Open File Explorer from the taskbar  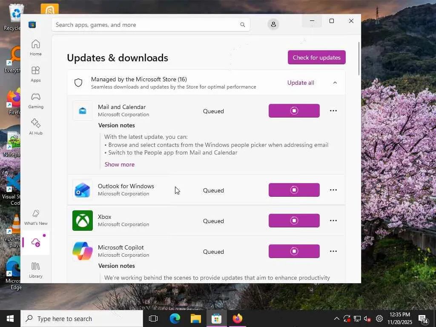(x=196, y=318)
